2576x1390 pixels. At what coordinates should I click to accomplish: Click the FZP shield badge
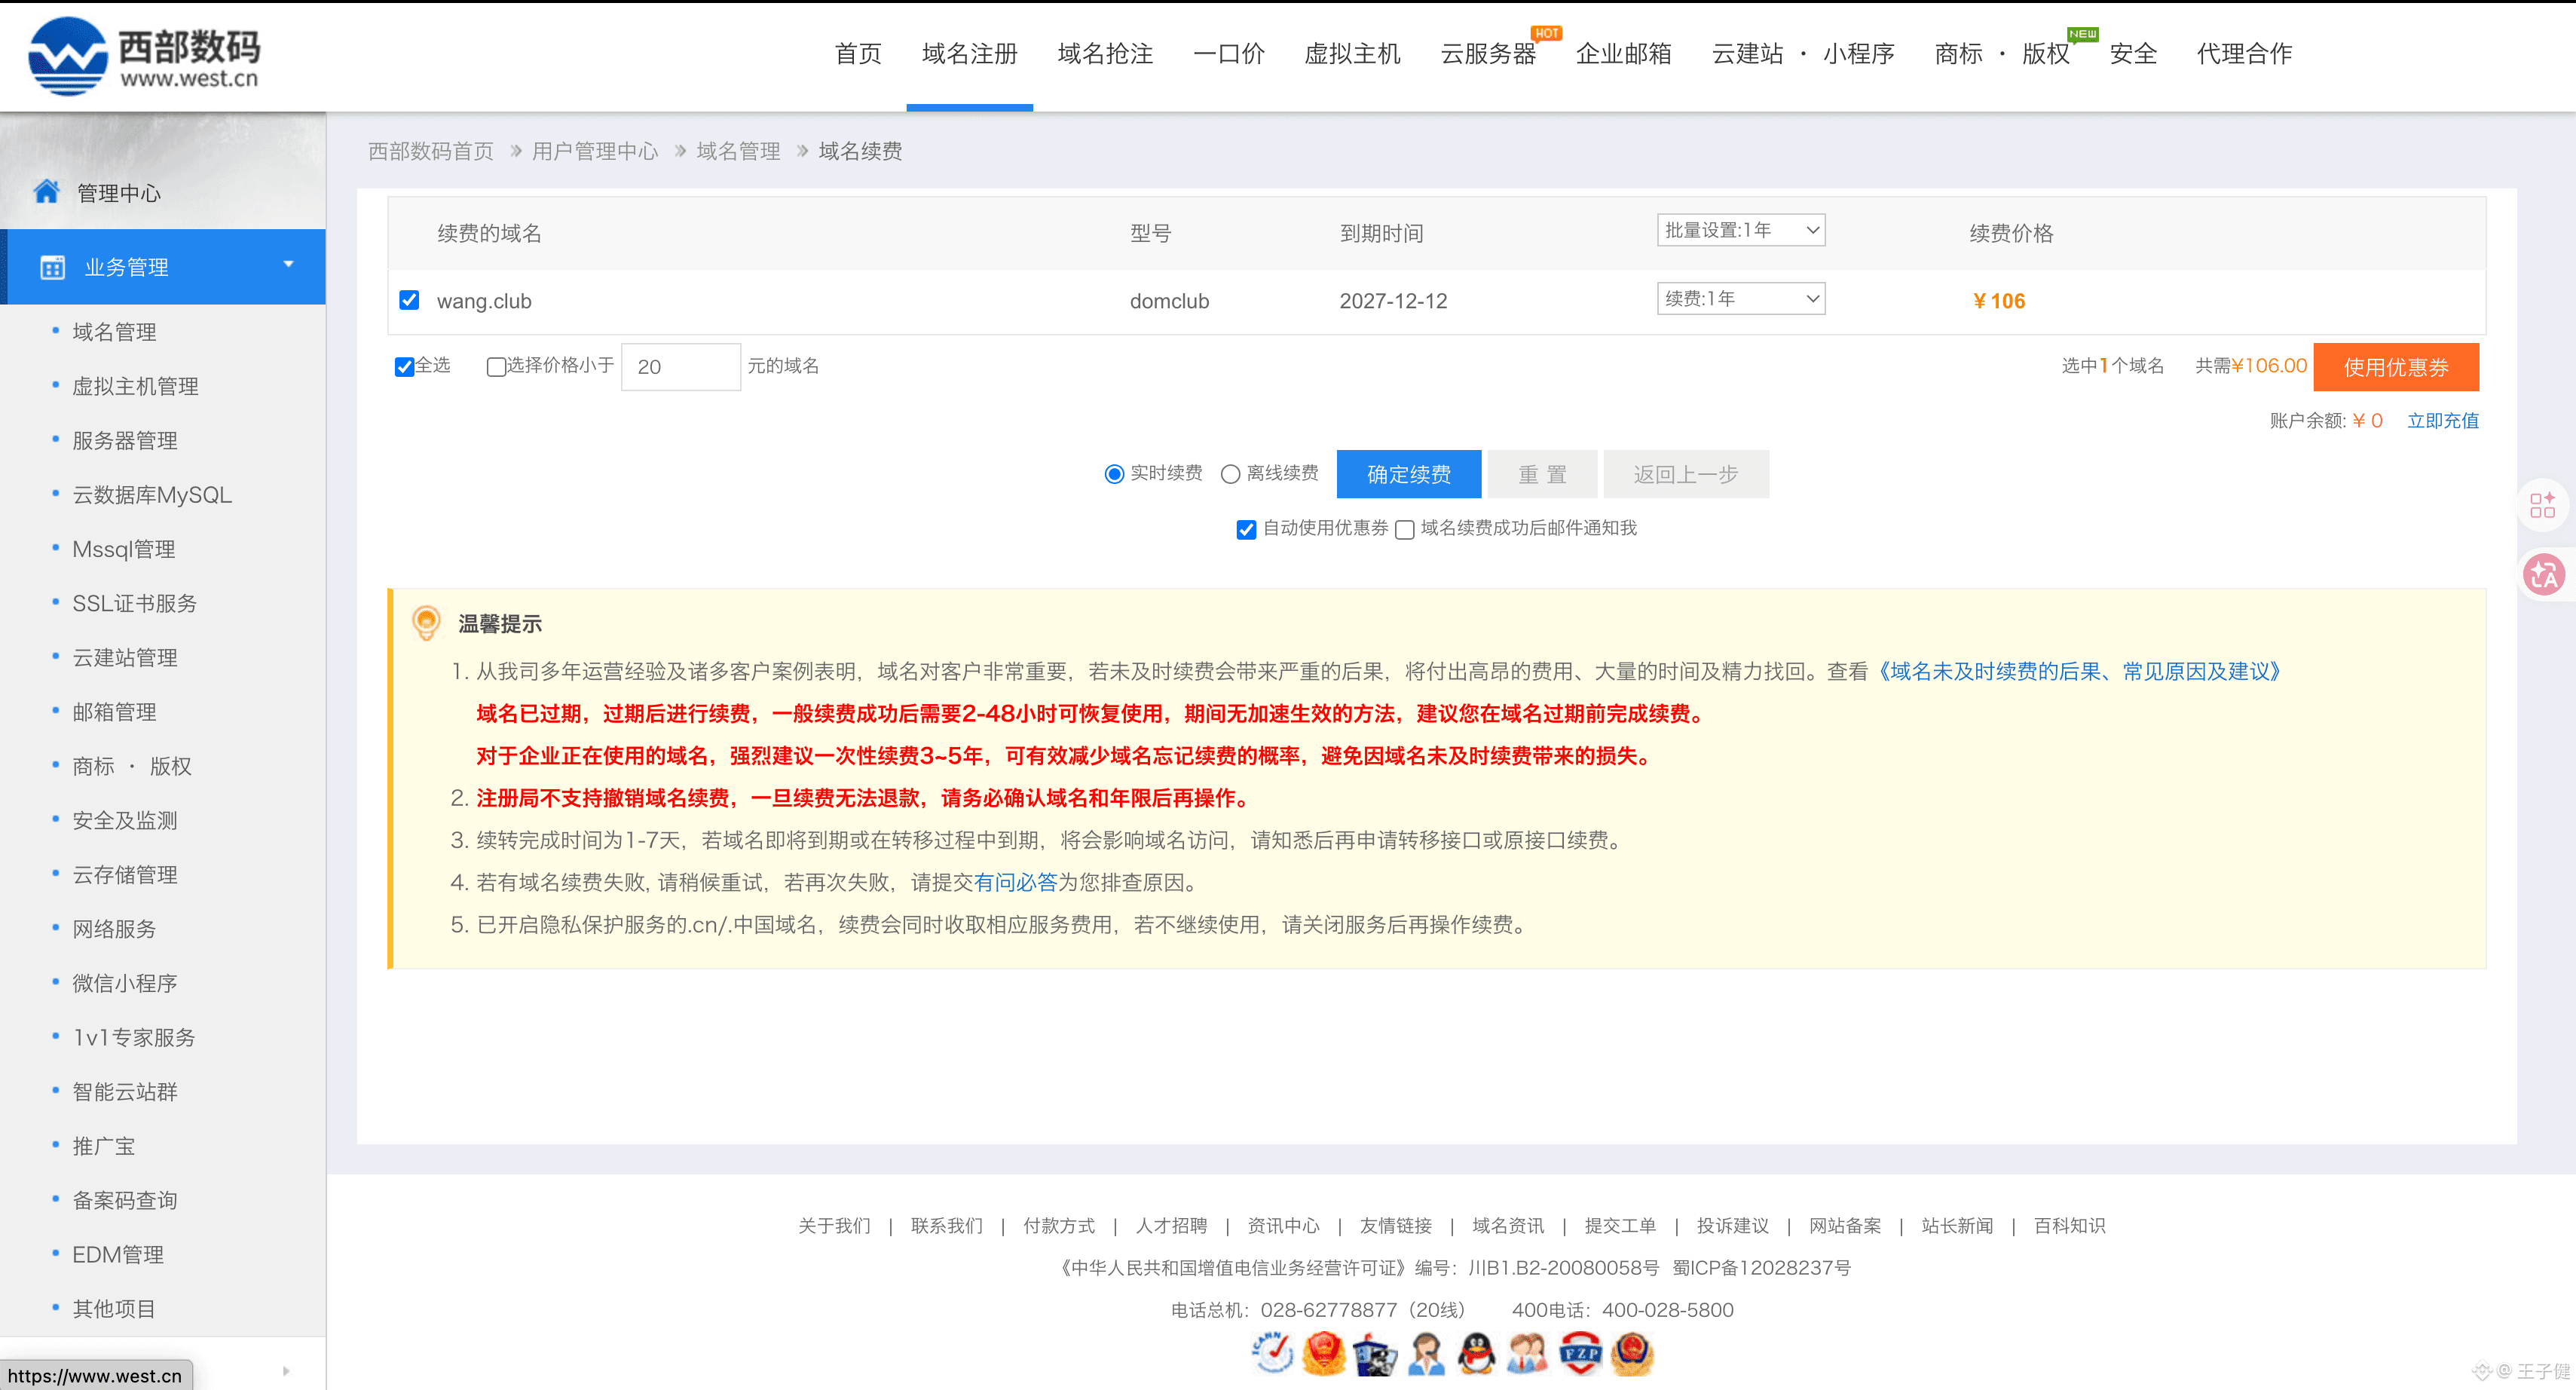coord(1580,1354)
